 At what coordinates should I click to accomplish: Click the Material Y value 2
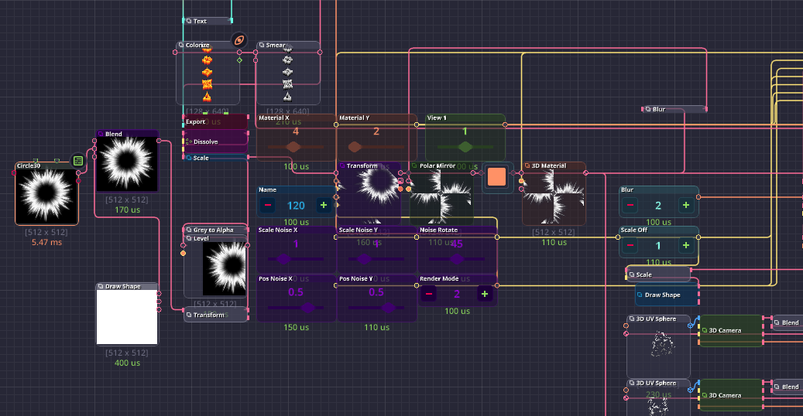coord(376,131)
